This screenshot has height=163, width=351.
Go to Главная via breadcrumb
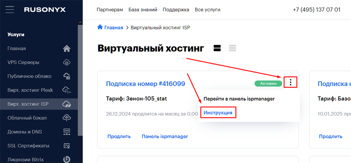coord(113,27)
